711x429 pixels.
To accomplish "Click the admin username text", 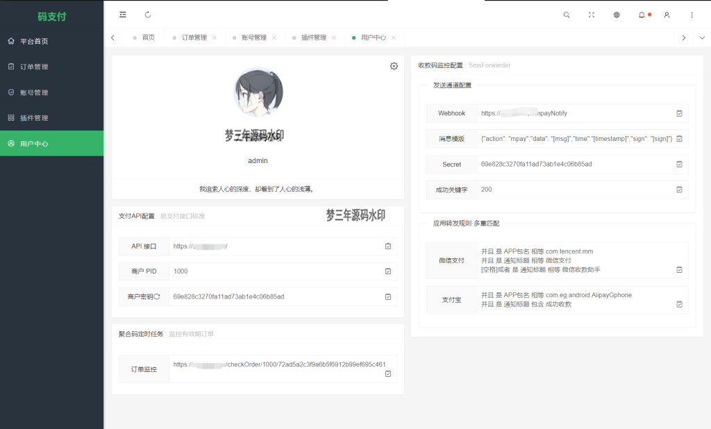I will pyautogui.click(x=258, y=160).
